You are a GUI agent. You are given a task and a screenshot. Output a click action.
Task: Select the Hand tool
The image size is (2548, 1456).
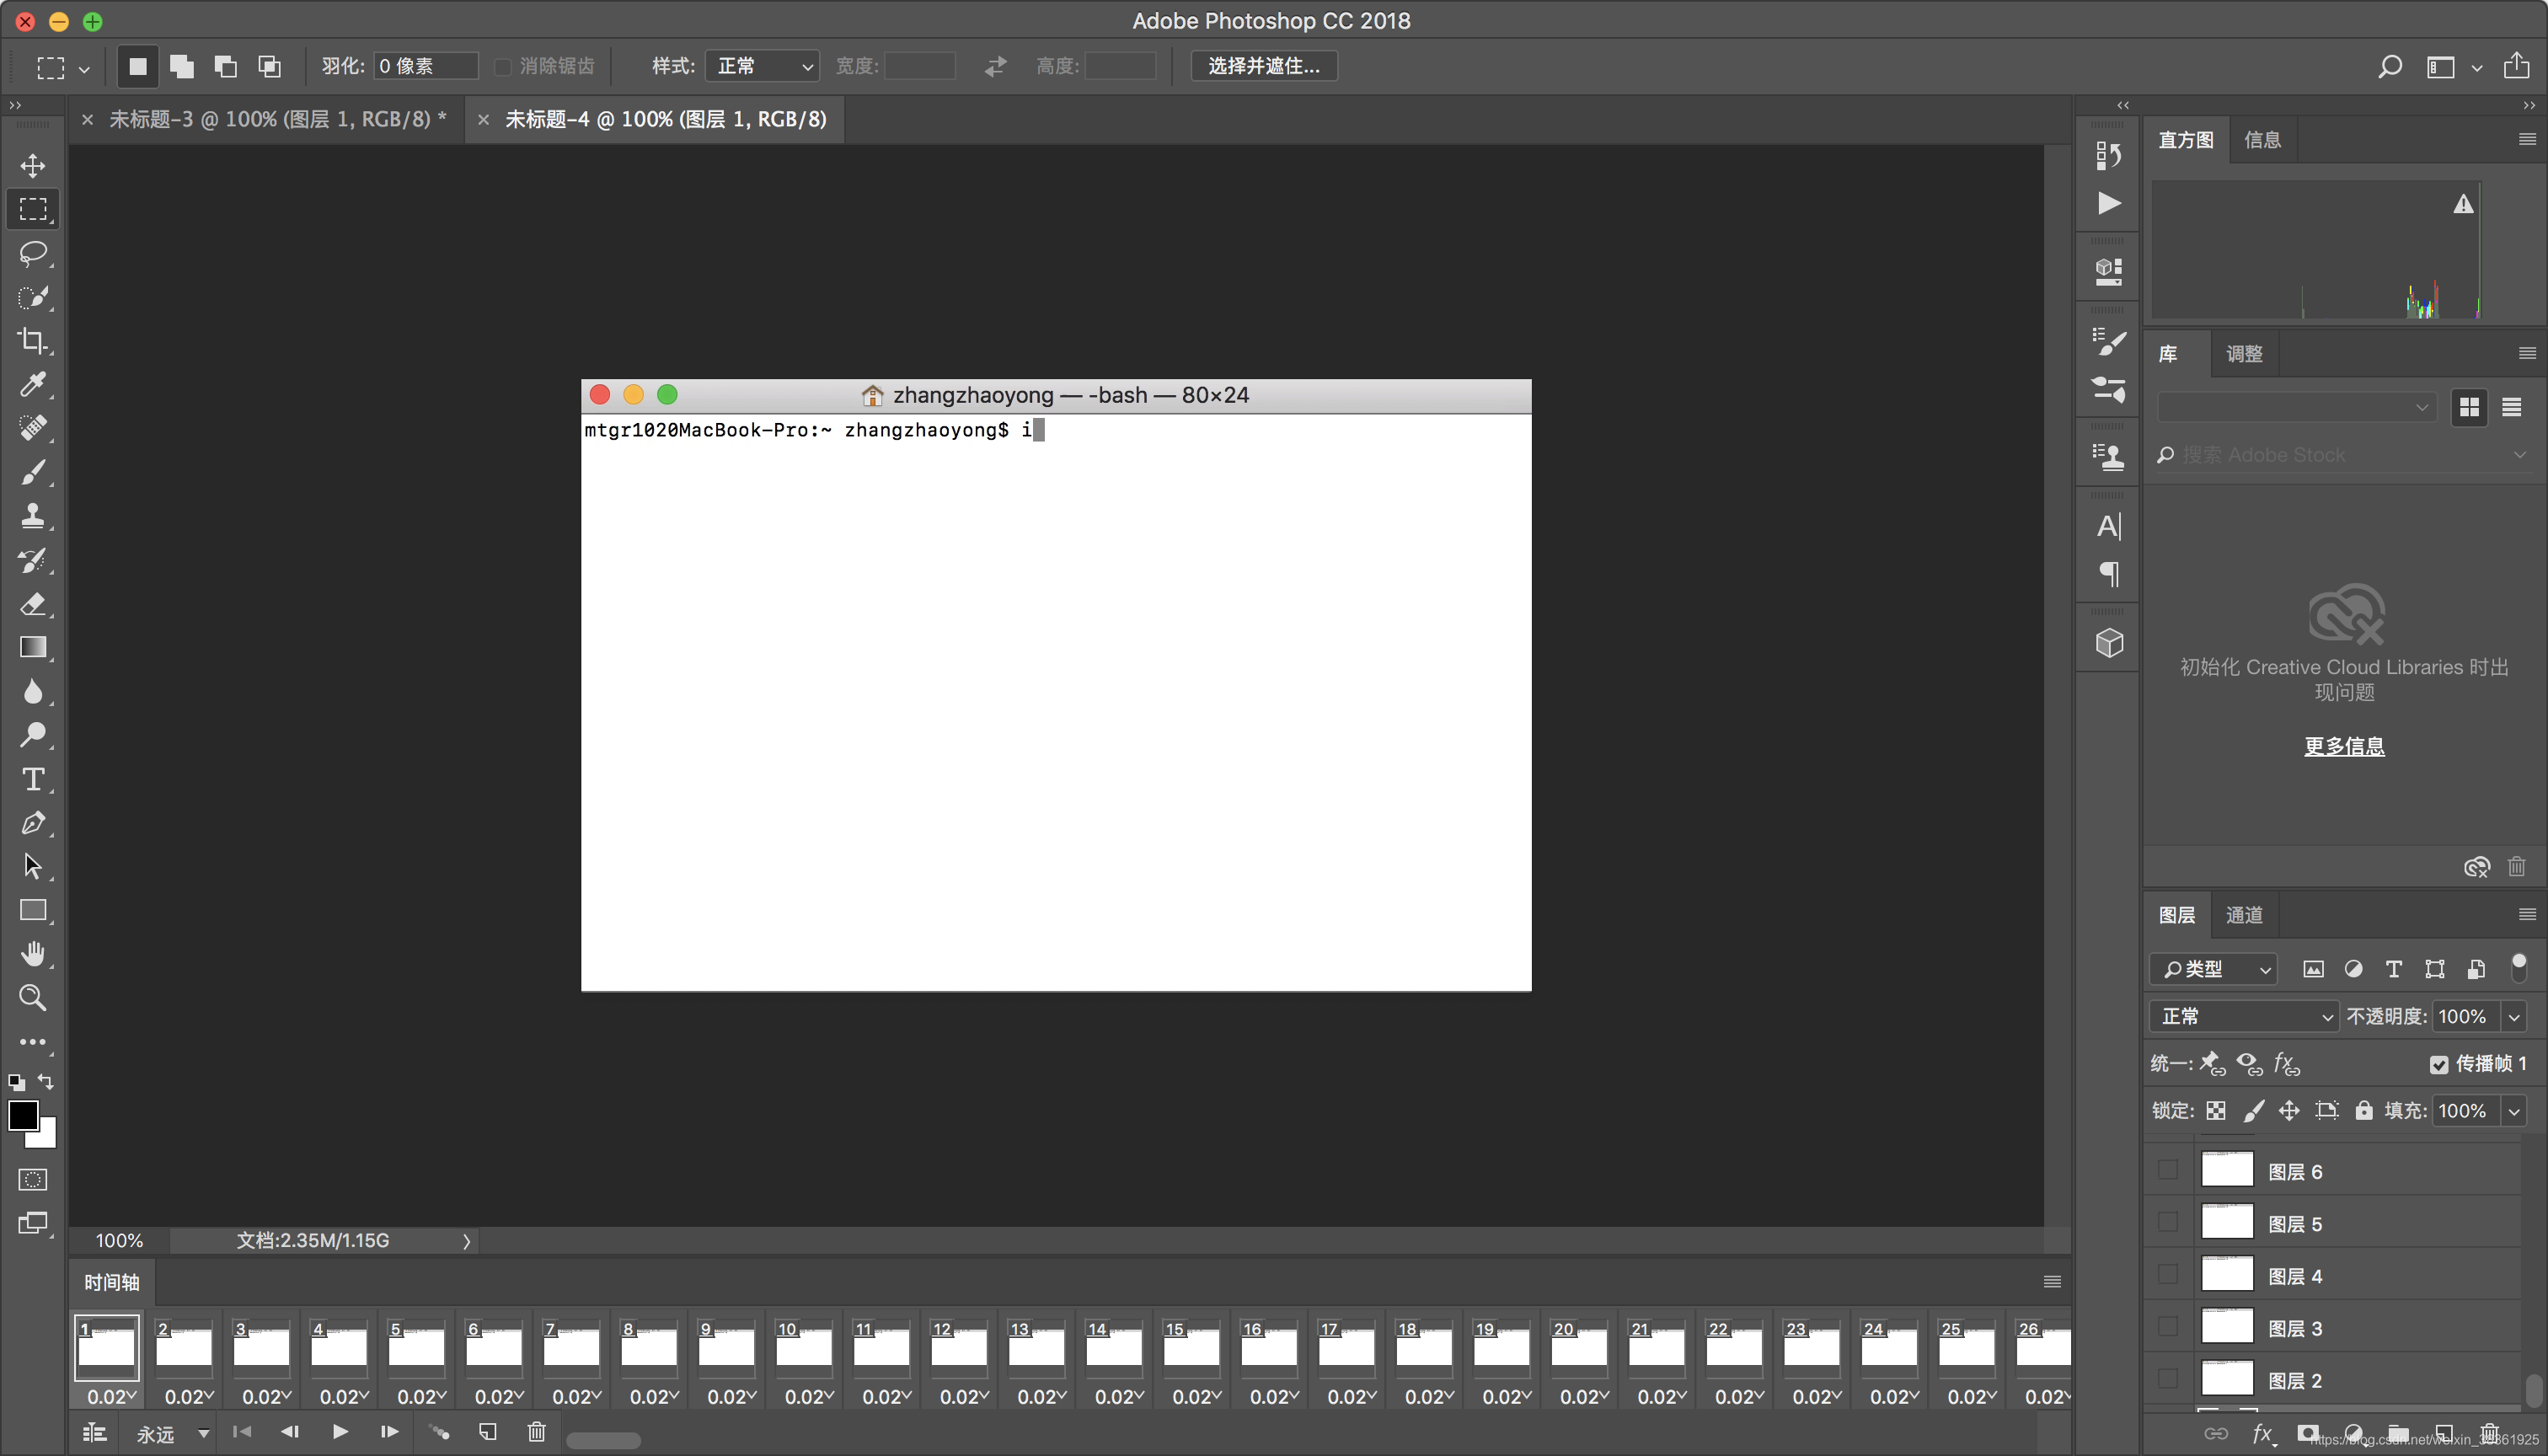point(33,954)
